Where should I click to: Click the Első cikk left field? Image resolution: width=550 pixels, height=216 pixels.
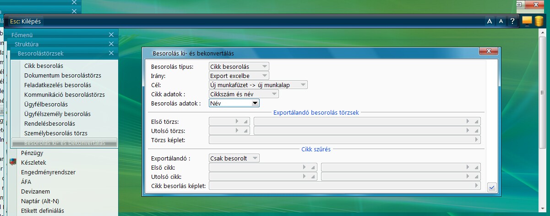click(x=263, y=167)
